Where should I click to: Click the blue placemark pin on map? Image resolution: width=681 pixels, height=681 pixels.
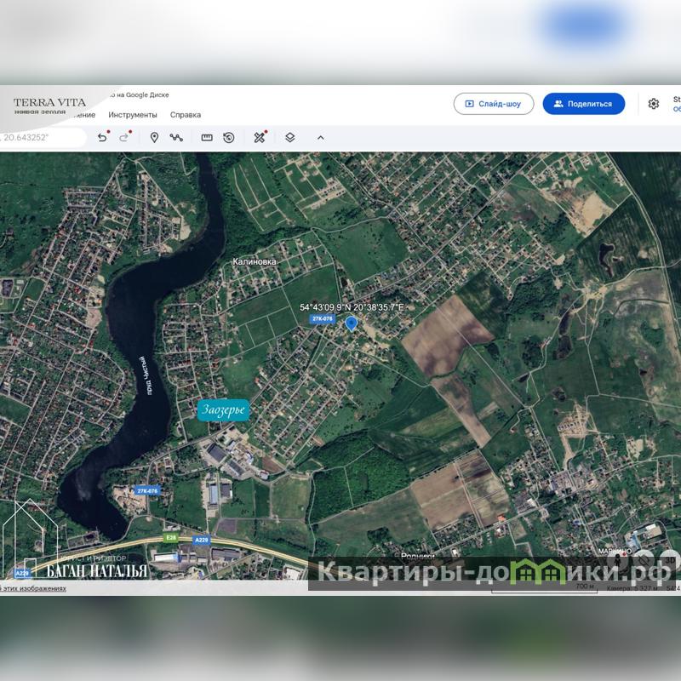[351, 323]
